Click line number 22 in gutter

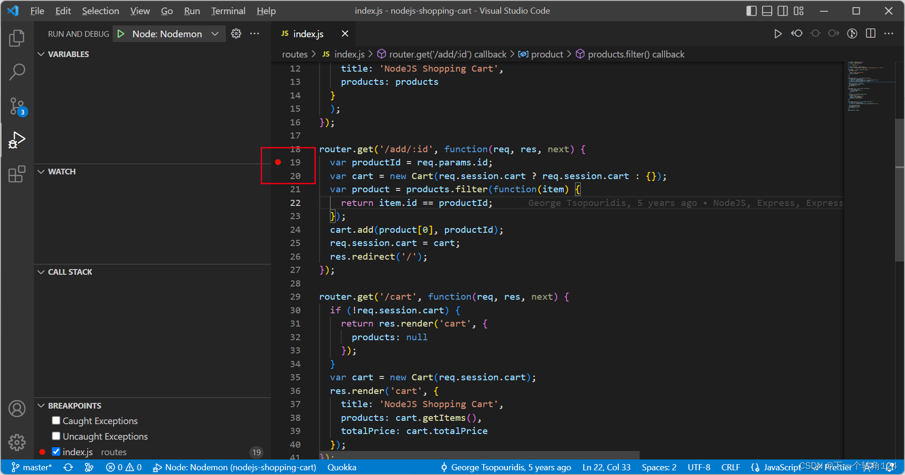295,203
